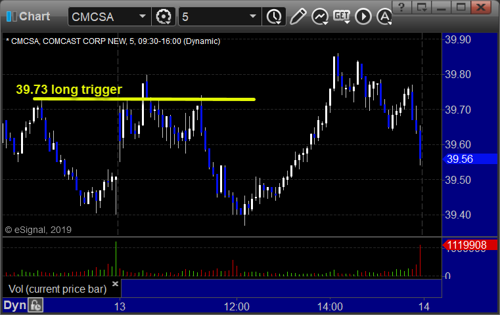Click the 12:00 time axis label
500x315 pixels.
237,306
